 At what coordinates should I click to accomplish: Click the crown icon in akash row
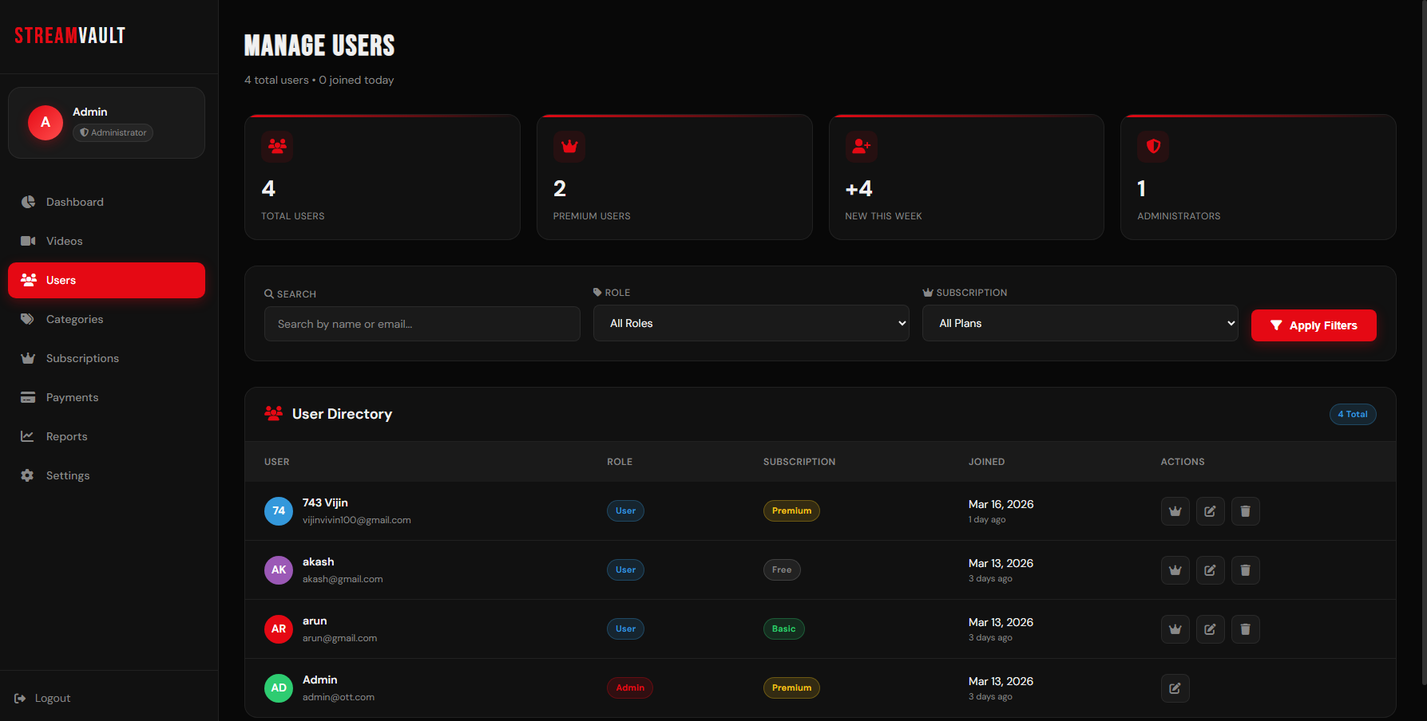pyautogui.click(x=1175, y=570)
